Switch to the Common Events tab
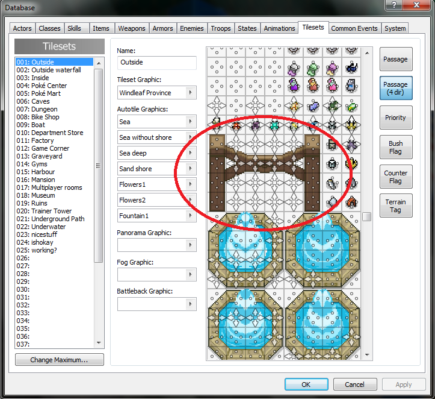Image resolution: width=435 pixels, height=399 pixels. 354,28
